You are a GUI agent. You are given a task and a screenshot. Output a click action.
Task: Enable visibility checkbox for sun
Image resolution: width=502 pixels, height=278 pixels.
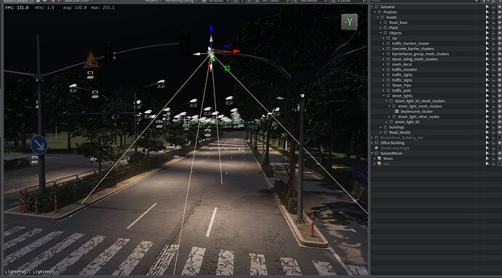[500, 164]
